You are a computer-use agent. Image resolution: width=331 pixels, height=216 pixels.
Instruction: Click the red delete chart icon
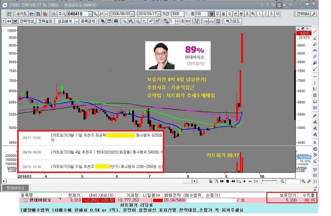(x=45, y=14)
